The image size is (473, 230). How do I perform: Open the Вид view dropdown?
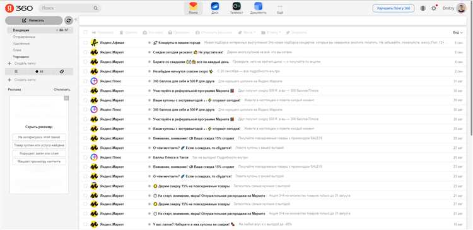point(458,32)
